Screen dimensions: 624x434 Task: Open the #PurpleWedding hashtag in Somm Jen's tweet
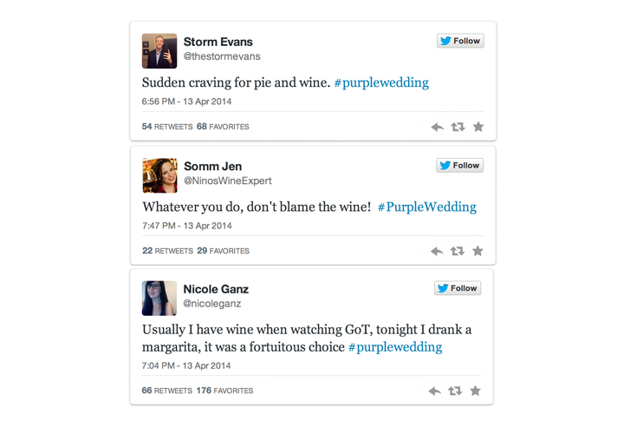(x=426, y=207)
